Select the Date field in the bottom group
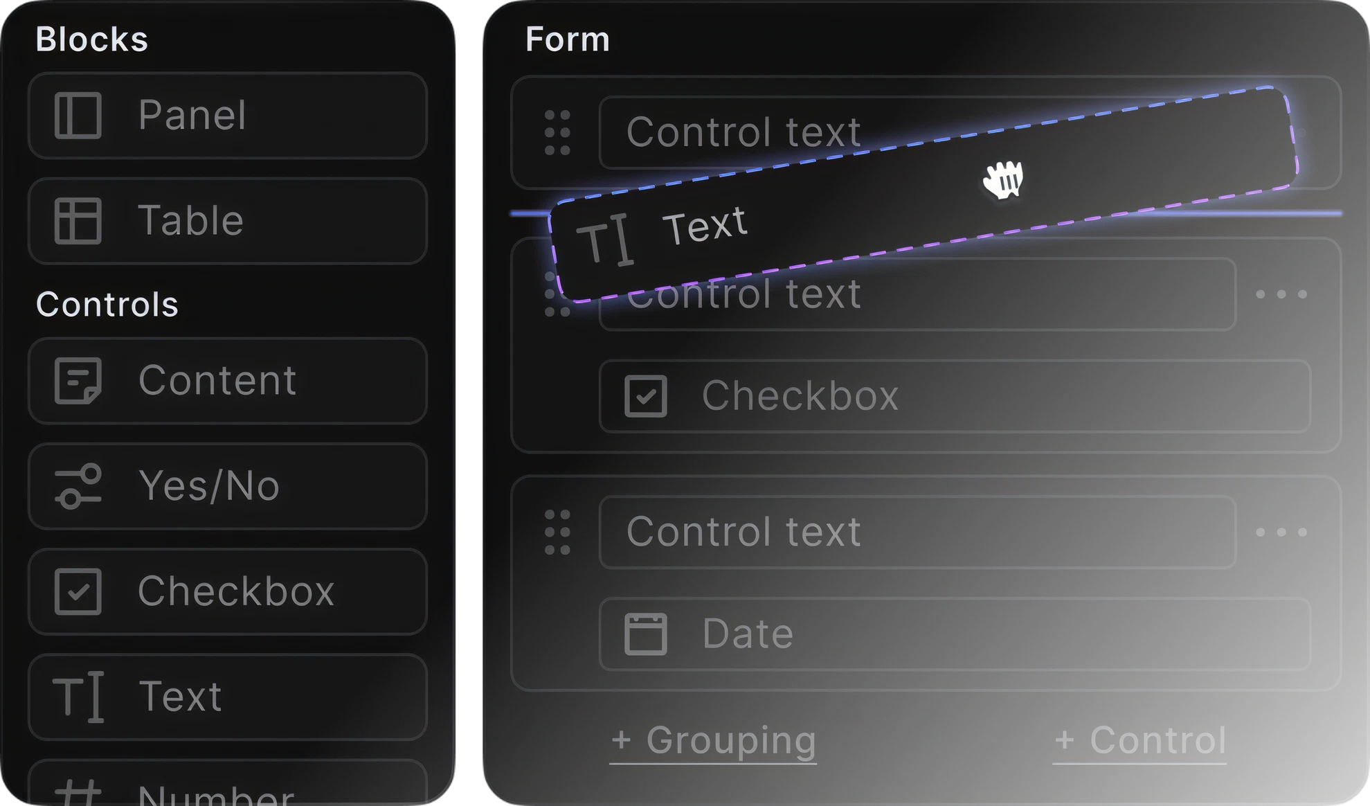Screen dimensions: 1370x806 coord(955,634)
